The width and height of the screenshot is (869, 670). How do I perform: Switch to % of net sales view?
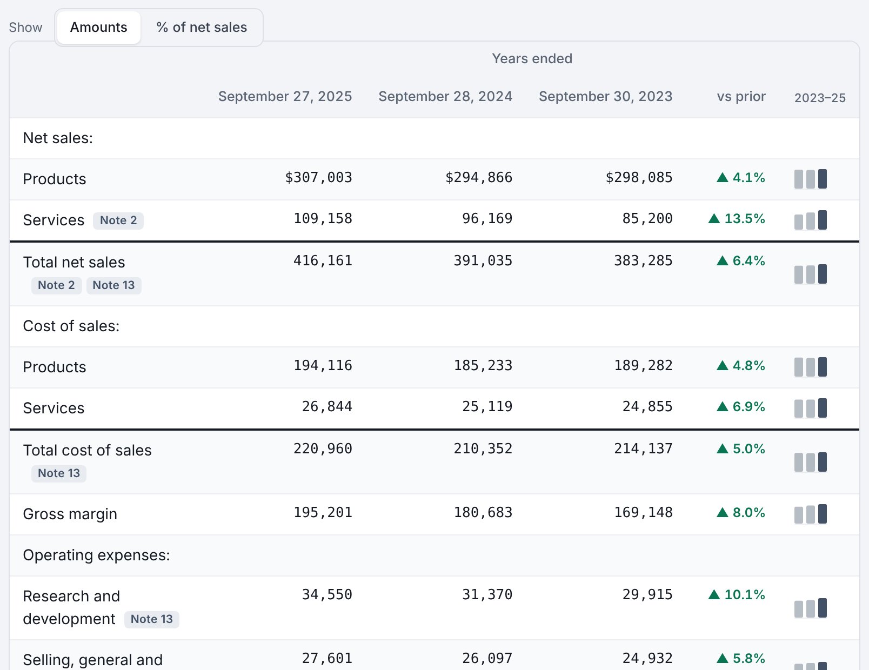tap(202, 28)
